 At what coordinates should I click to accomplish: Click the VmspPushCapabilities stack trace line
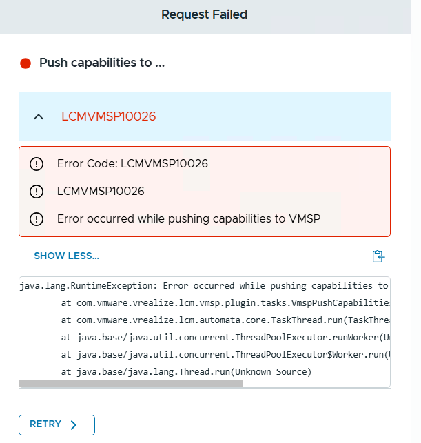pos(225,303)
